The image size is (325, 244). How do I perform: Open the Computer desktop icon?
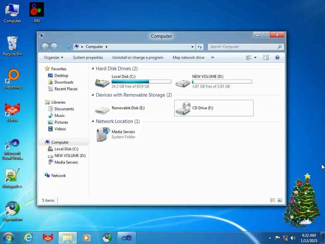12,13
